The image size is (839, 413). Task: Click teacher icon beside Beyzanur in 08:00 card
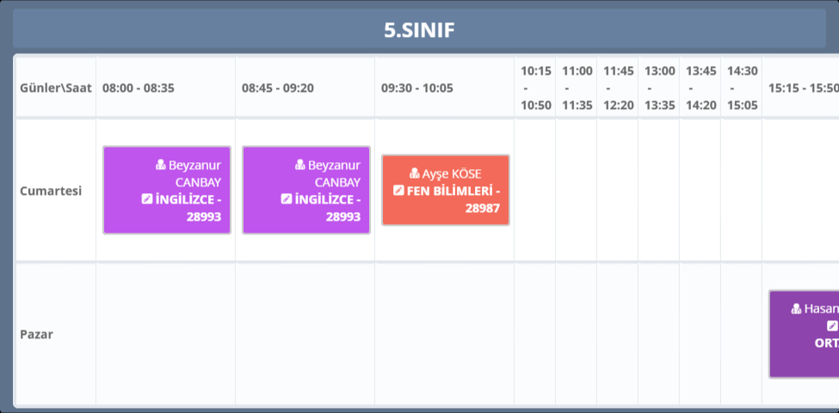(x=161, y=165)
